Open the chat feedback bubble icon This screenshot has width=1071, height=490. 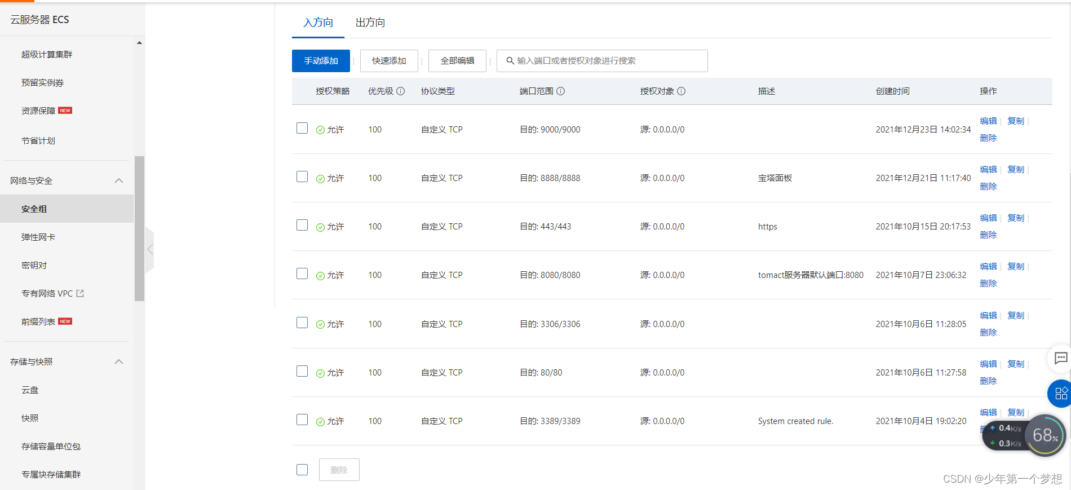click(1060, 358)
